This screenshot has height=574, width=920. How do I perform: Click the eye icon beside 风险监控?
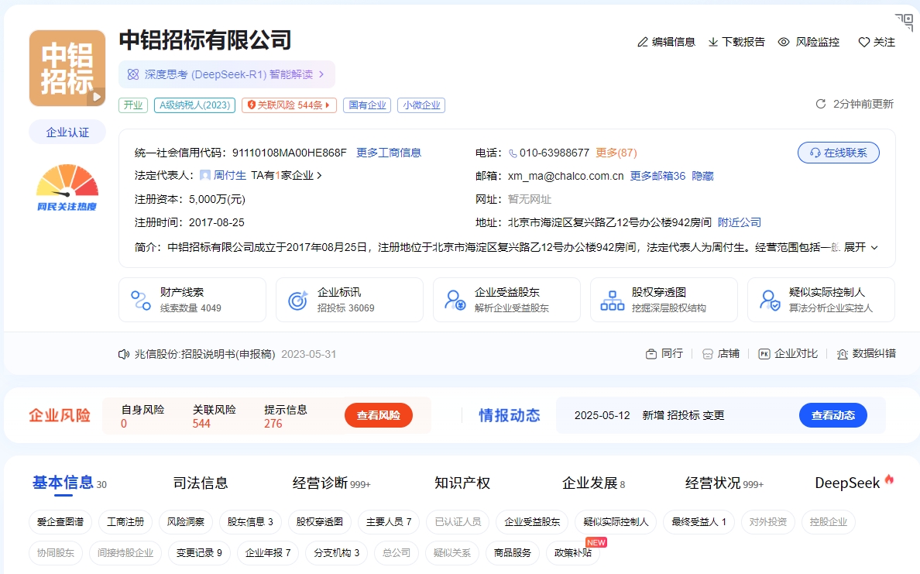pyautogui.click(x=783, y=43)
